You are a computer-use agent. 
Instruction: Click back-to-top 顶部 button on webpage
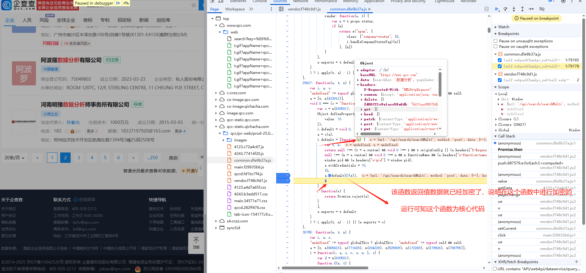point(196,243)
